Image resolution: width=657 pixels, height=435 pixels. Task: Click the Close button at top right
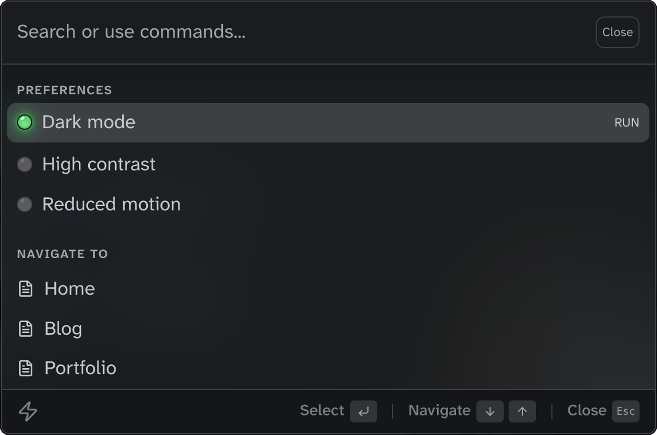click(617, 32)
